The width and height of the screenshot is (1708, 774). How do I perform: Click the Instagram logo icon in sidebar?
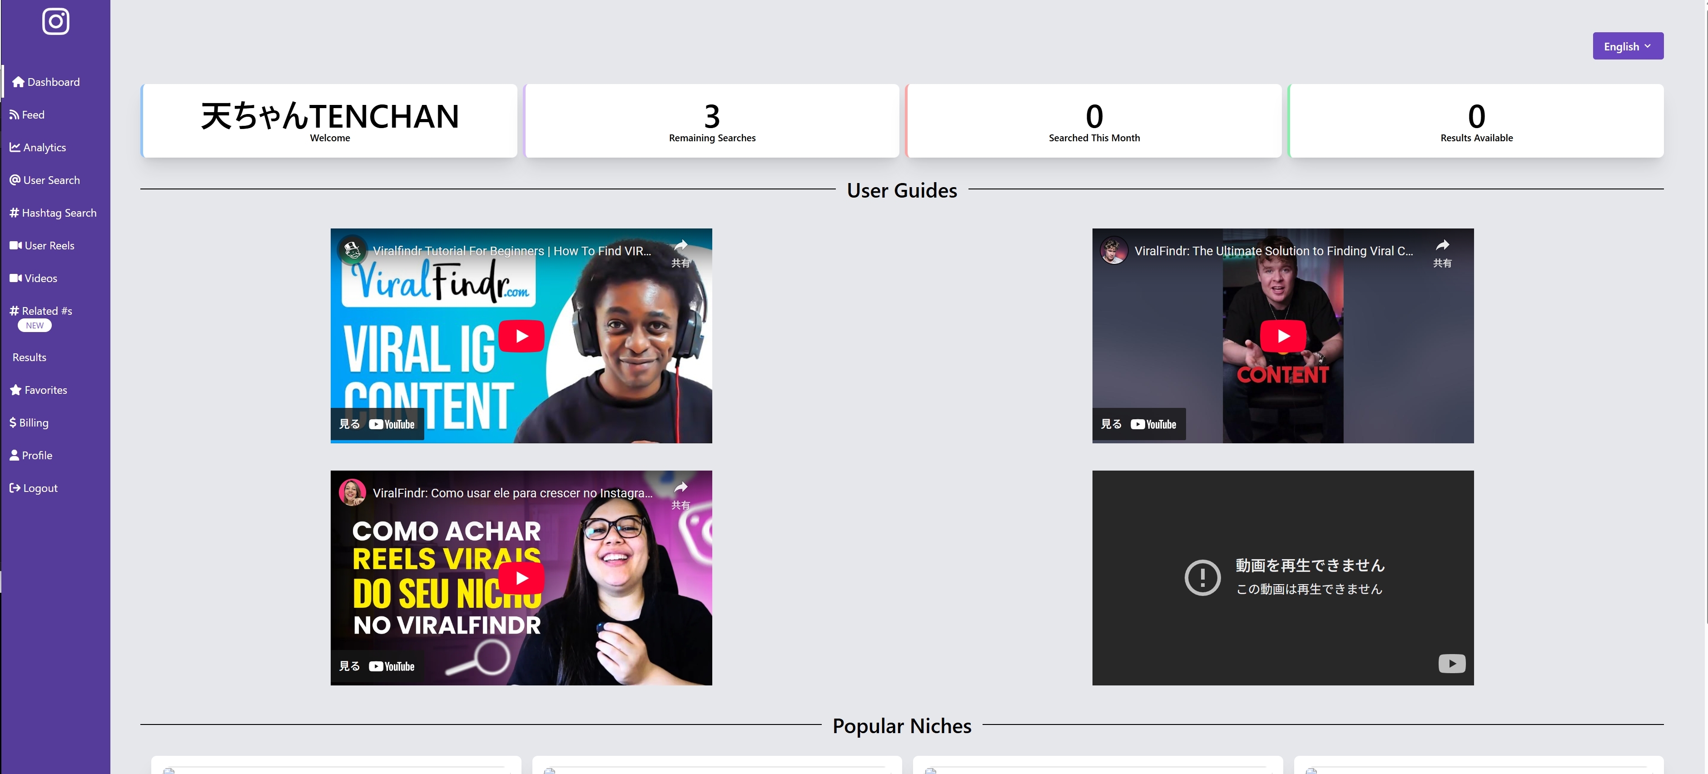[56, 21]
